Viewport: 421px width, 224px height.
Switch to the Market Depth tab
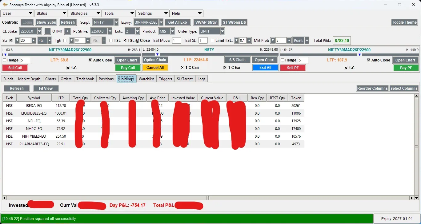29,79
